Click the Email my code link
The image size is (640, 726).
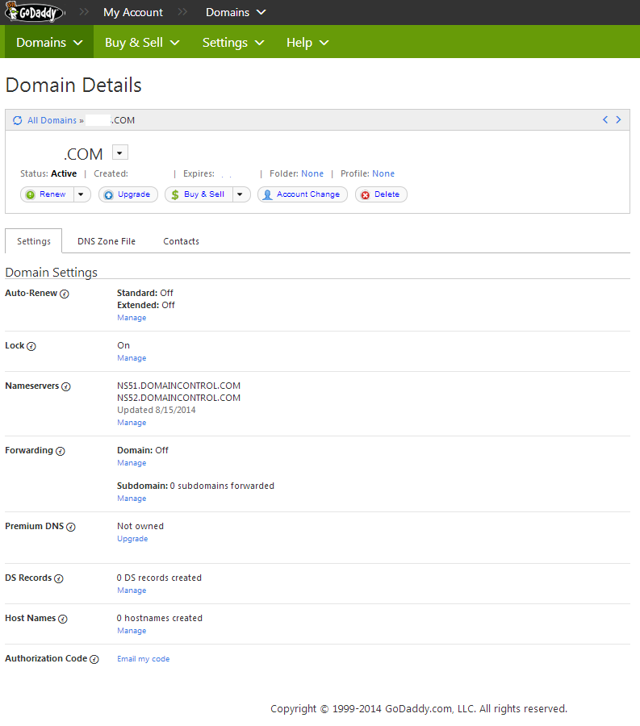[143, 659]
